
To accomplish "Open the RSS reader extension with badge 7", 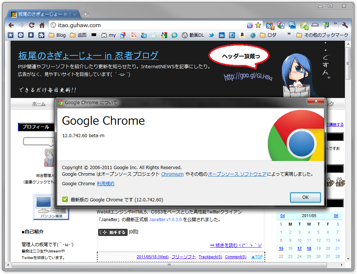I will tap(270, 26).
